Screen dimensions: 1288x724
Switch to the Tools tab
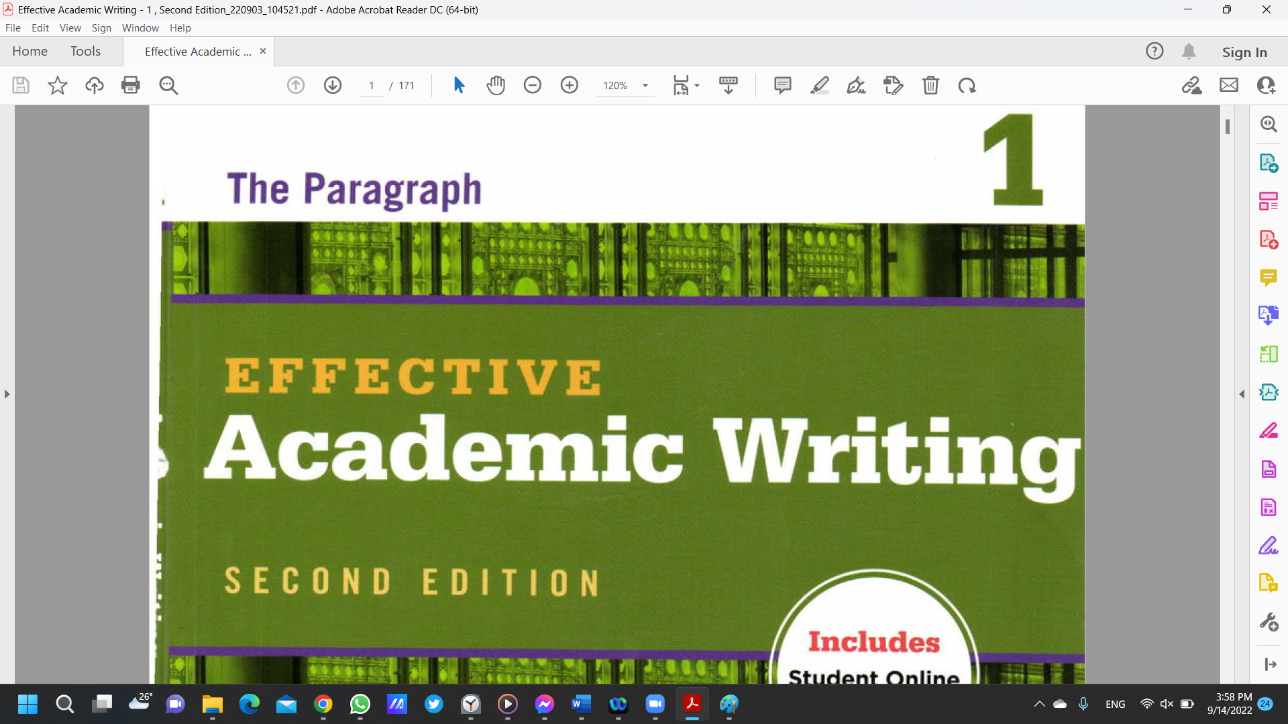click(x=85, y=51)
